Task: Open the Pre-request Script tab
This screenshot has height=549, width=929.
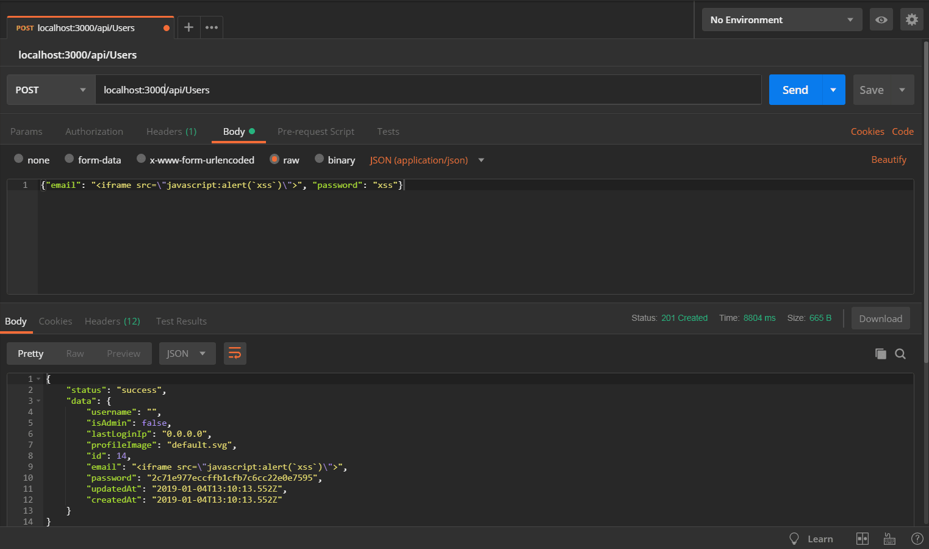Action: [316, 131]
